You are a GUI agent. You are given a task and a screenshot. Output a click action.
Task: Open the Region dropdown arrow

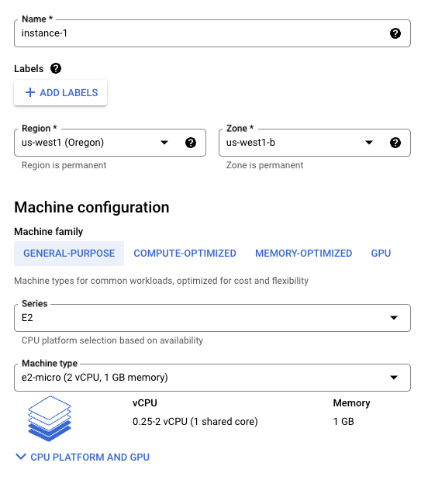164,143
